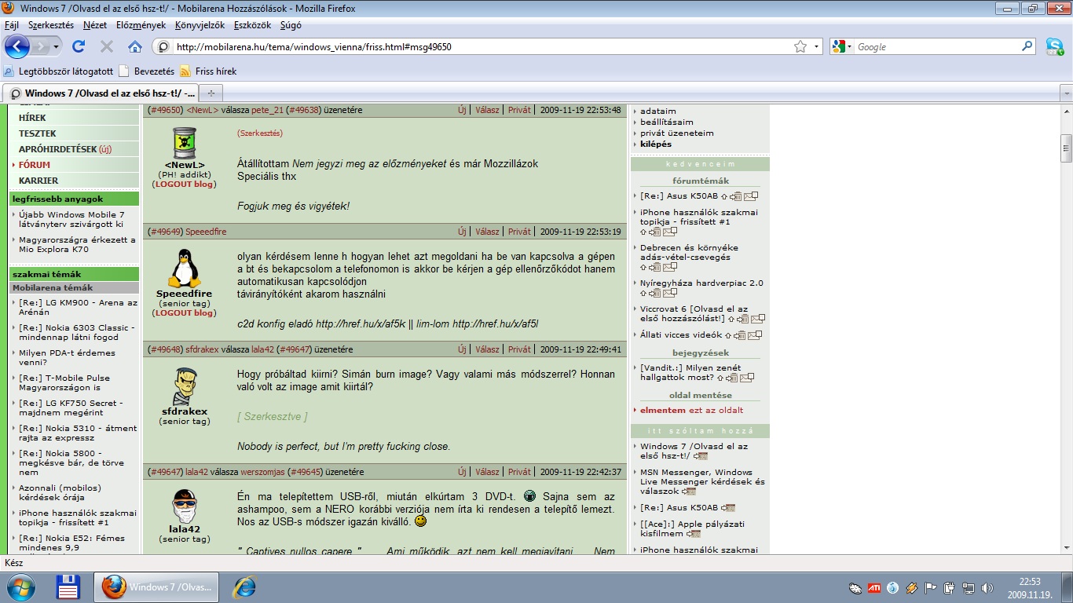Open 'Milyen PDA-t érdemes venni?' topic
Viewport: 1073px width, 603px height.
(67, 358)
